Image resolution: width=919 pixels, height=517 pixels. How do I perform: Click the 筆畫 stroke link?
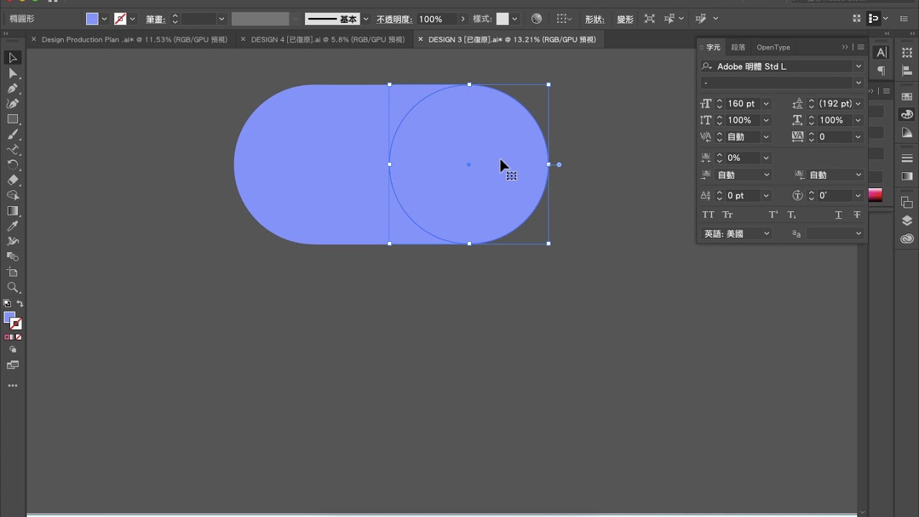tap(155, 19)
